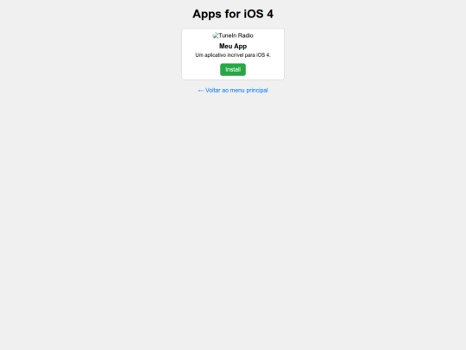This screenshot has width=466, height=350.
Task: Click iOS 4 in the page heading
Action: (259, 14)
